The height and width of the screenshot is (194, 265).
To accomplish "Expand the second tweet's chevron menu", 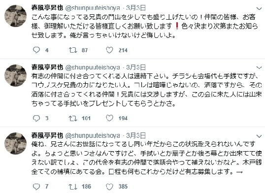I will [x=259, y=68].
